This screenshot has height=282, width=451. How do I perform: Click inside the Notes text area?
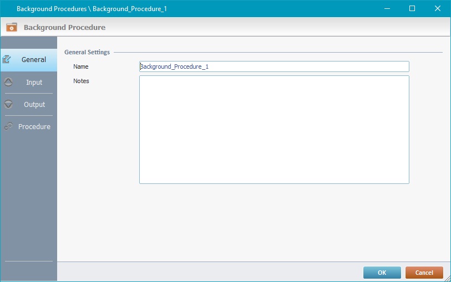click(x=274, y=130)
